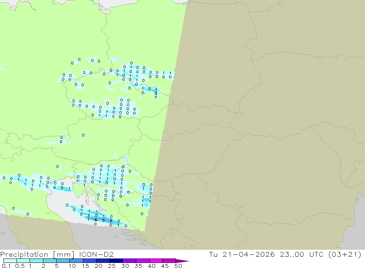Click the '10' legend scale label
This screenshot has height=268, width=365.
72,266
